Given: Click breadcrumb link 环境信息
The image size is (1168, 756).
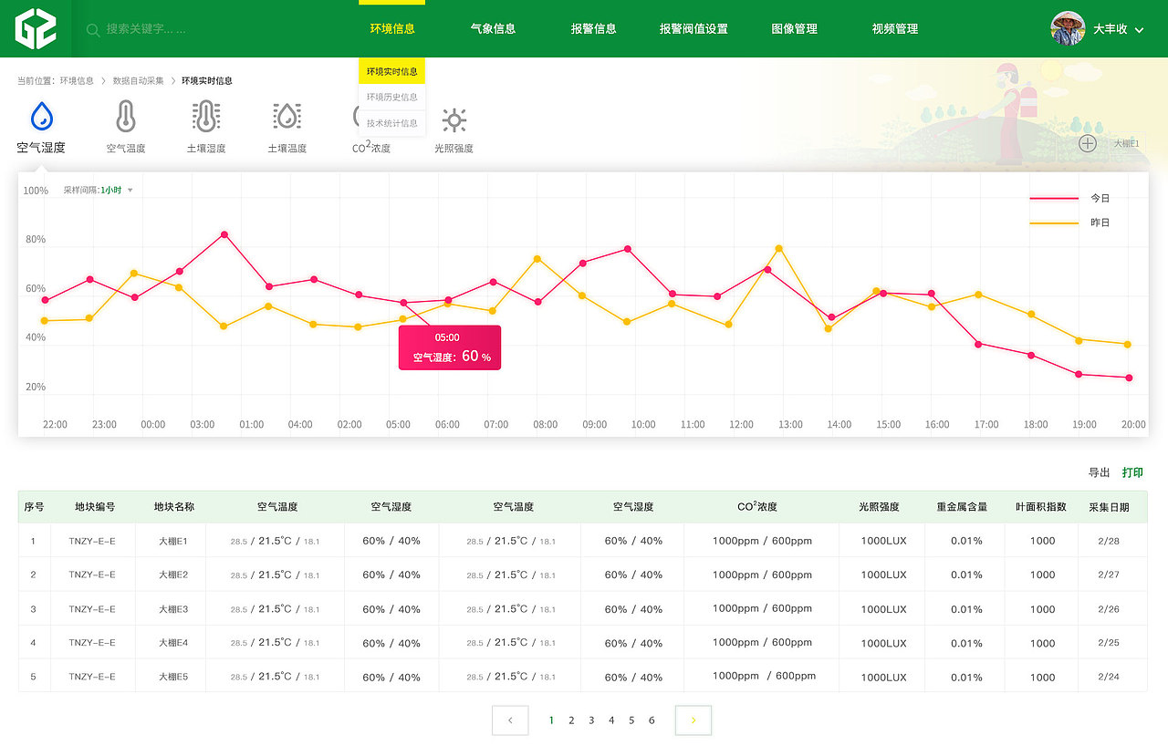Looking at the screenshot, I should 77,80.
